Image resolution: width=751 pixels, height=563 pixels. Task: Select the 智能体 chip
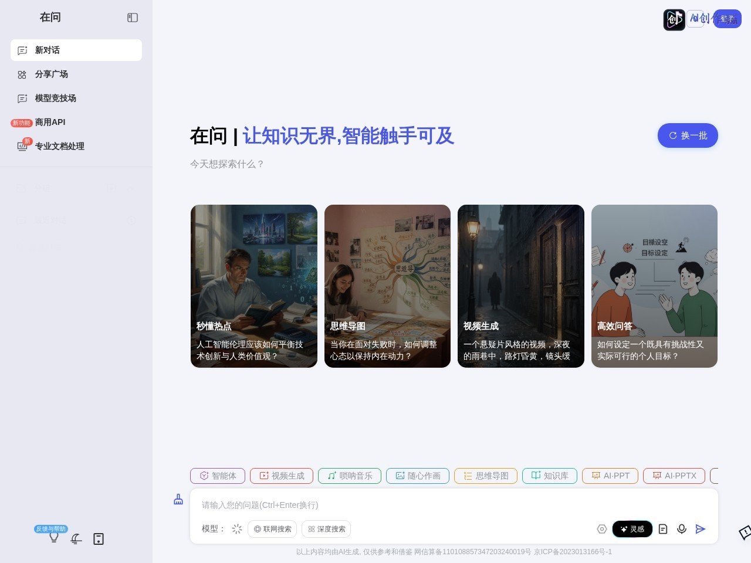[218, 476]
